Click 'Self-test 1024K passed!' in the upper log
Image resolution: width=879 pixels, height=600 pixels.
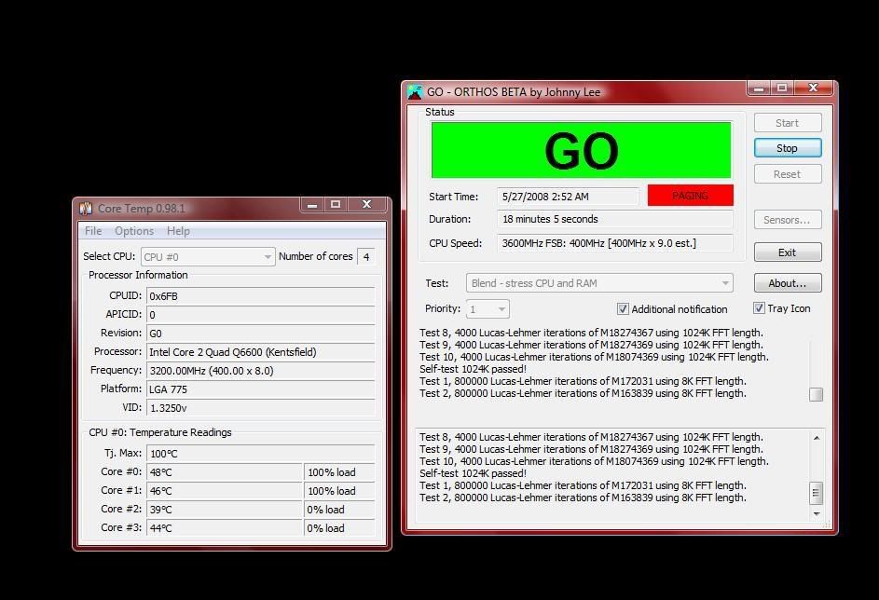[x=473, y=369]
